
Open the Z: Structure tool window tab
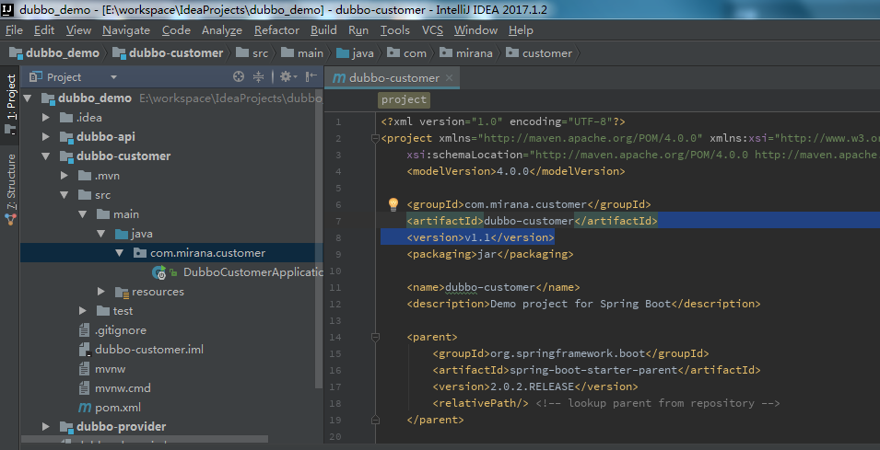10,190
